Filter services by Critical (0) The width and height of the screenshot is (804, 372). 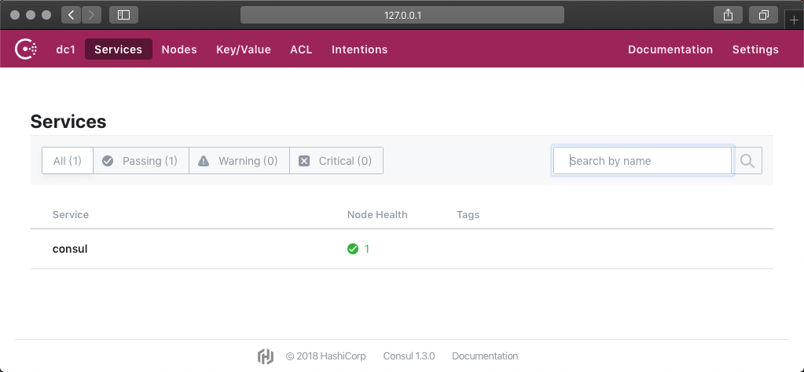pyautogui.click(x=336, y=161)
